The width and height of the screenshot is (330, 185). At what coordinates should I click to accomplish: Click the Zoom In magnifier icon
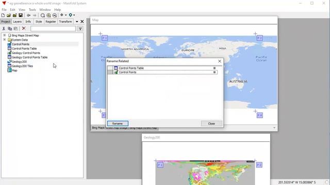(48, 15)
